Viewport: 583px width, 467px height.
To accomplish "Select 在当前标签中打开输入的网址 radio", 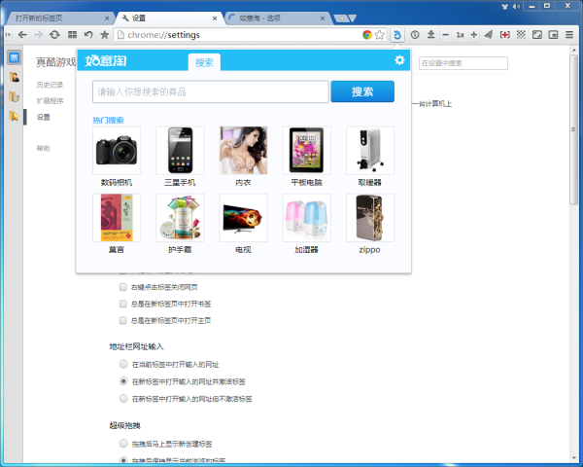I will tap(123, 364).
